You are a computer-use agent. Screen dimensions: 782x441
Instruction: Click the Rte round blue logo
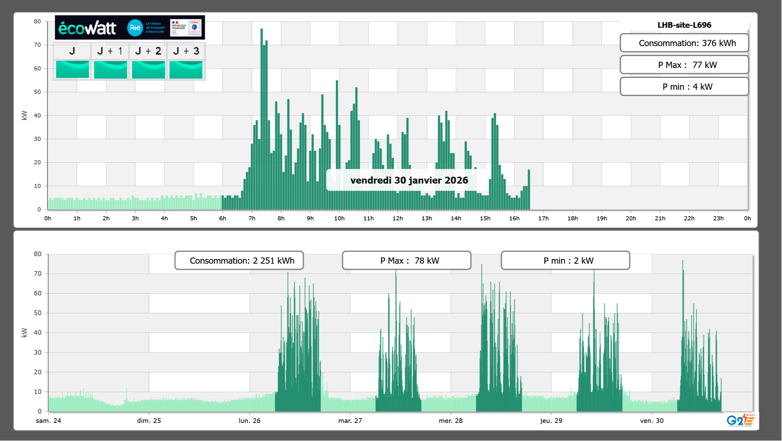pos(135,28)
